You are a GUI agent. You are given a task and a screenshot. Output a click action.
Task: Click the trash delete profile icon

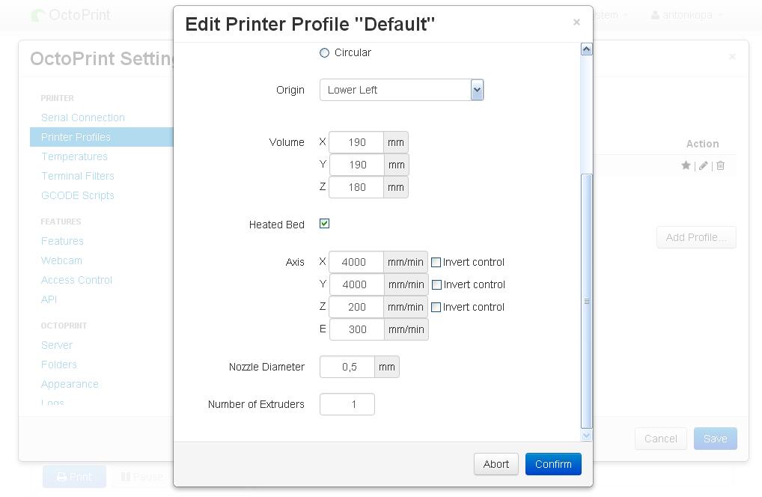point(720,165)
